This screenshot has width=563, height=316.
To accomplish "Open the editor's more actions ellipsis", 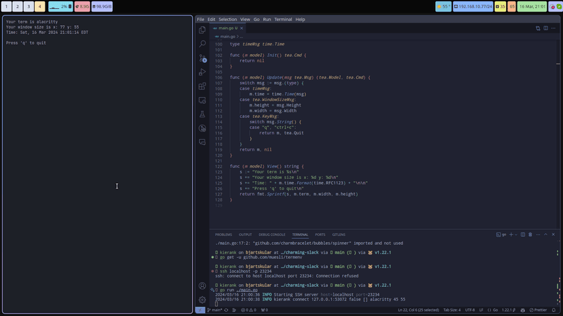I will (x=553, y=28).
